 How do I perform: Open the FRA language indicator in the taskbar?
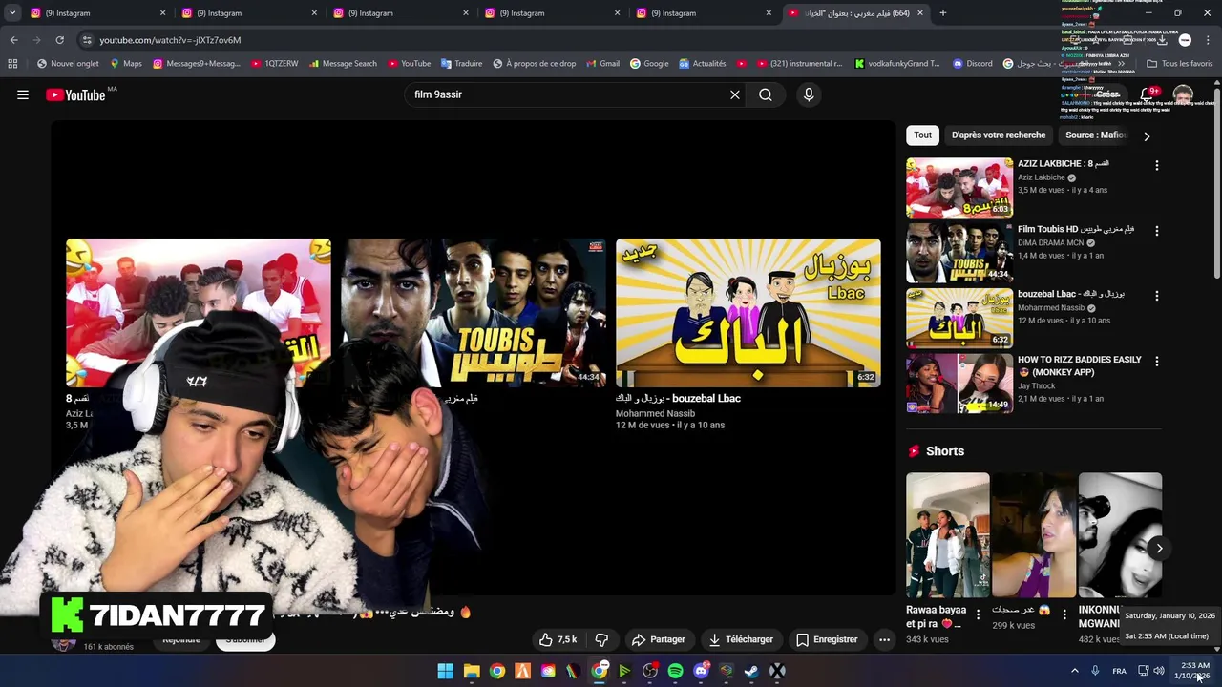pos(1119,671)
